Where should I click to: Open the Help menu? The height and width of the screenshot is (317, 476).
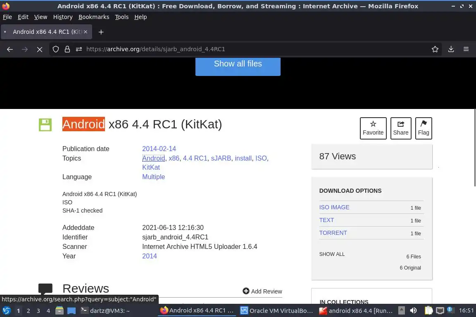(140, 17)
